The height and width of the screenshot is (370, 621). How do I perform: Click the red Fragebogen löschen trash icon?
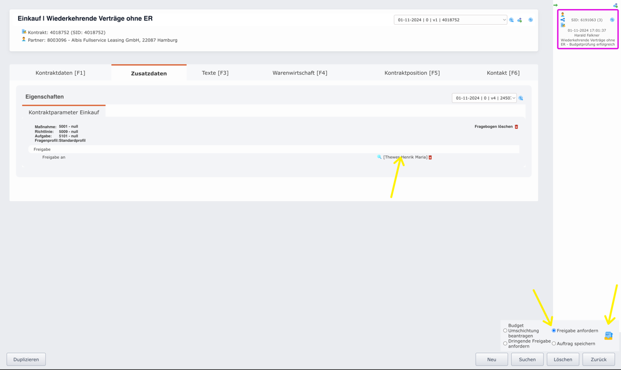[516, 127]
